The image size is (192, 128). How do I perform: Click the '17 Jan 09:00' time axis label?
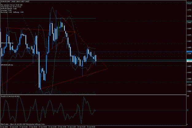pos(43,127)
